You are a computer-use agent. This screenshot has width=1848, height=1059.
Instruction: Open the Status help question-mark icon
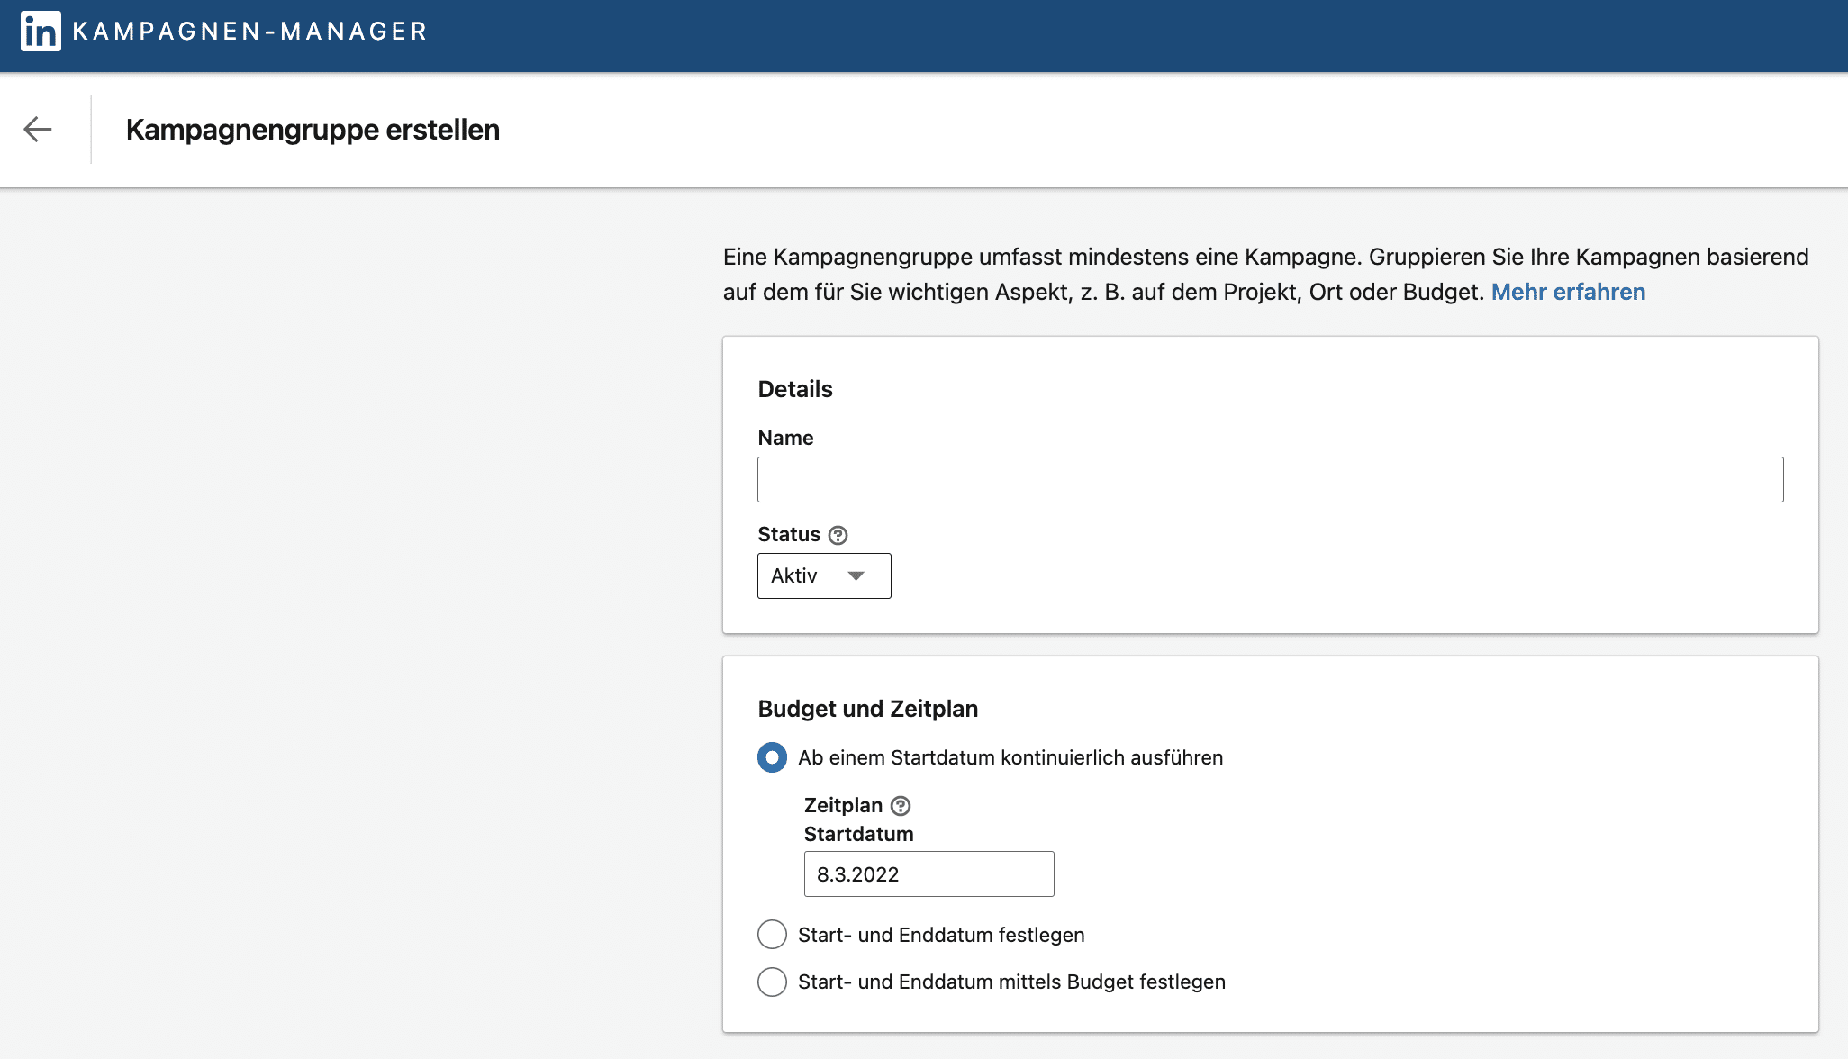click(838, 535)
